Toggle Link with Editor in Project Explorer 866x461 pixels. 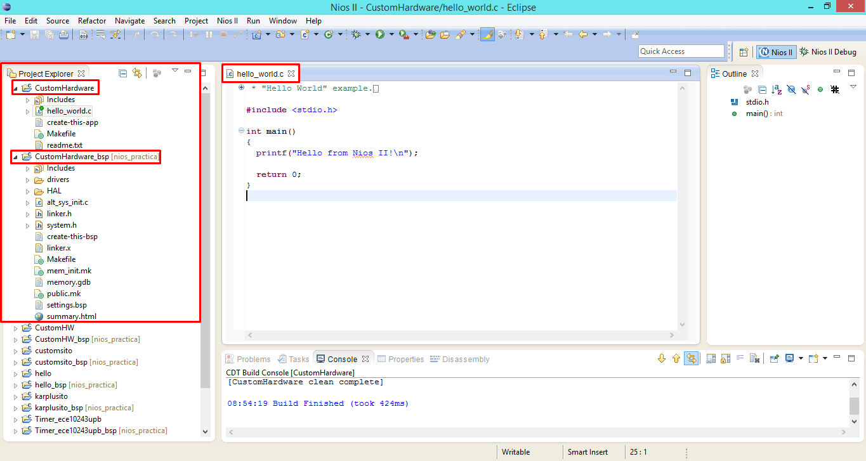point(137,73)
